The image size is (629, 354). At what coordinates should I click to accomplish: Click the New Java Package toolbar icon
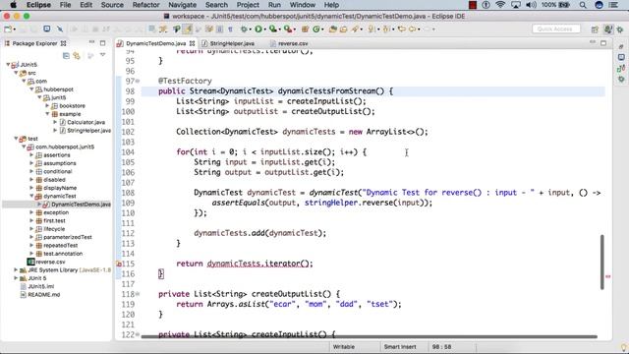click(x=305, y=29)
